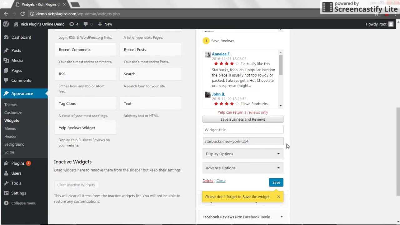Click the Pages sidebar icon
Image resolution: width=400 pixels, height=225 pixels.
[x=6, y=70]
